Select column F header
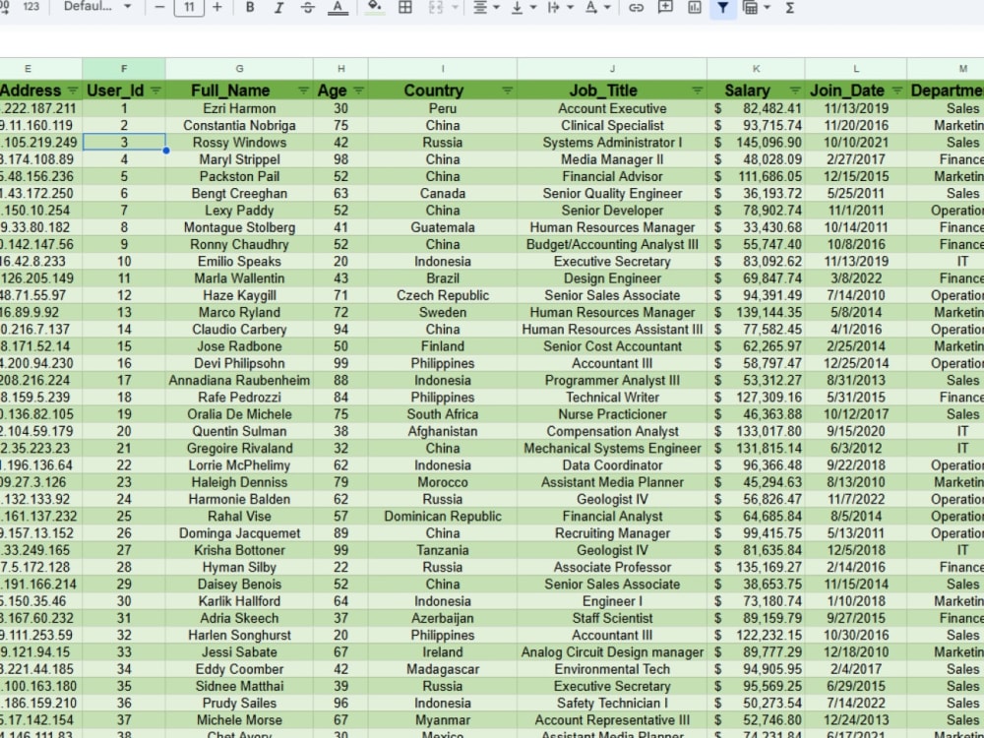Viewport: 984px width, 738px height. tap(124, 69)
